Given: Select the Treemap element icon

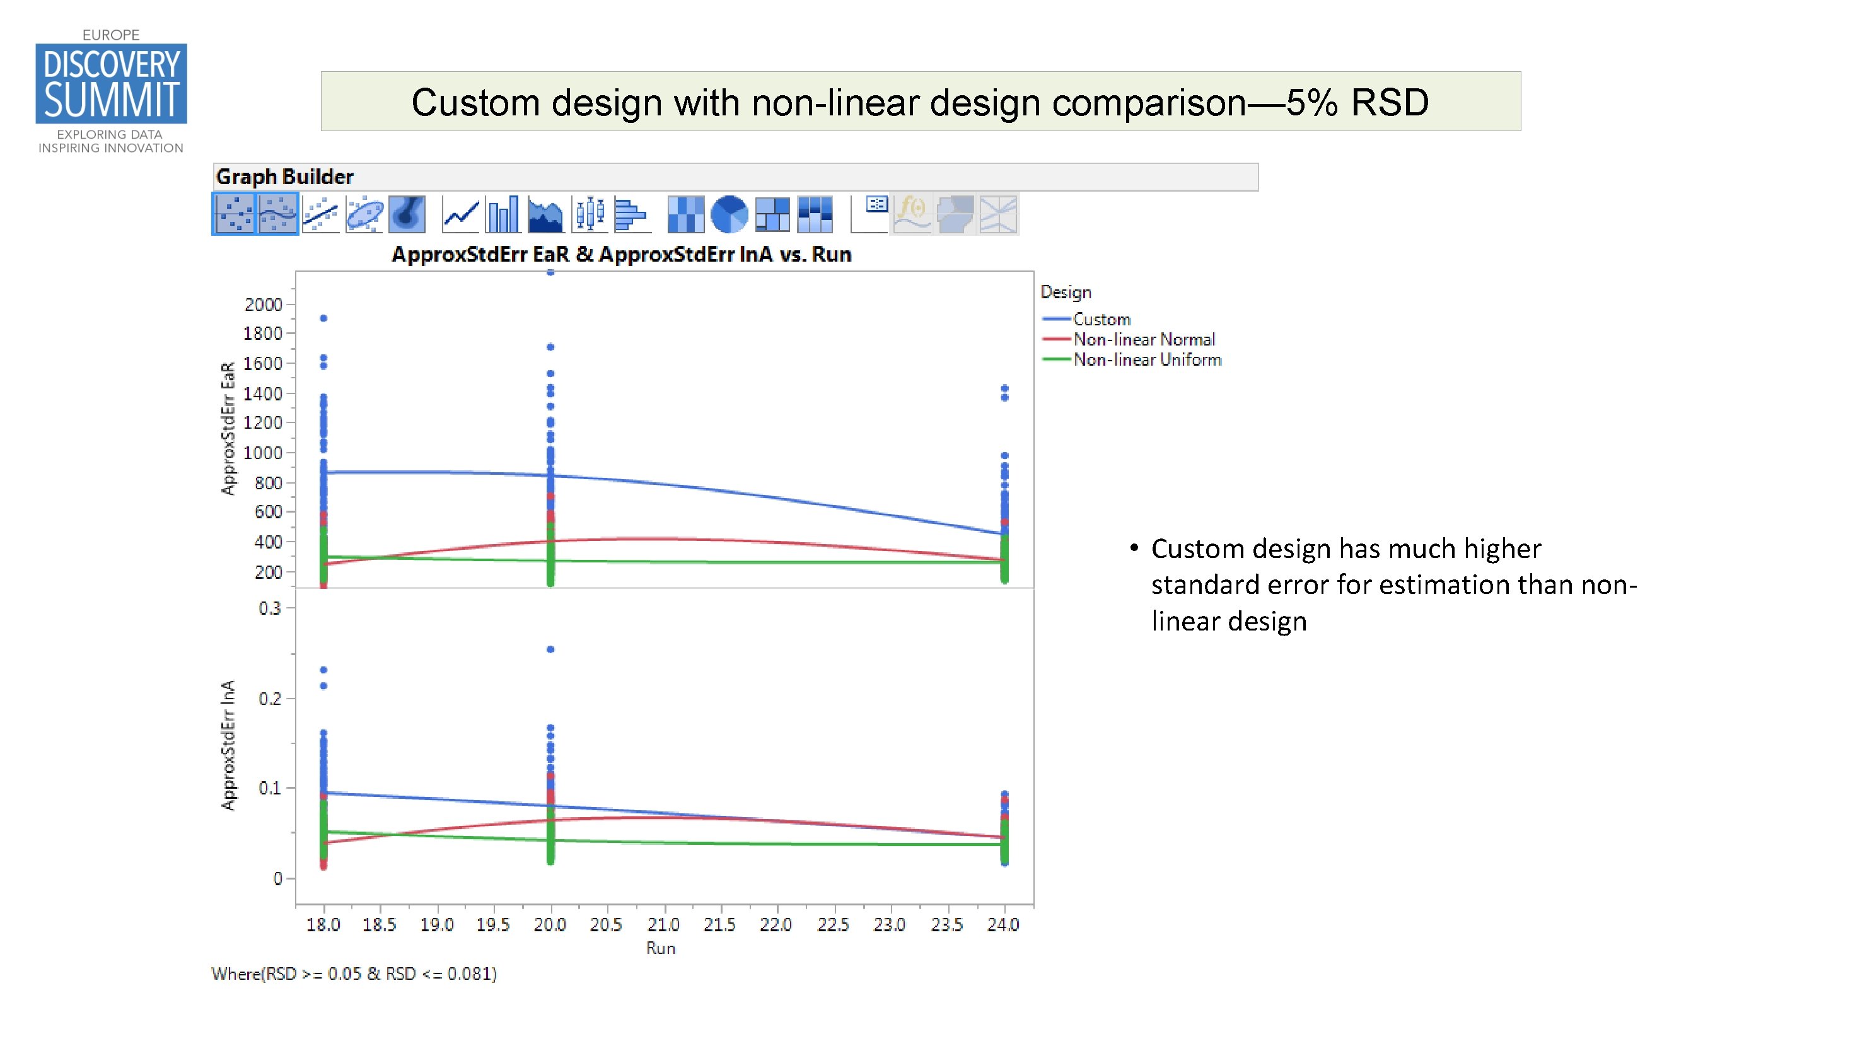Looking at the screenshot, I should point(772,216).
